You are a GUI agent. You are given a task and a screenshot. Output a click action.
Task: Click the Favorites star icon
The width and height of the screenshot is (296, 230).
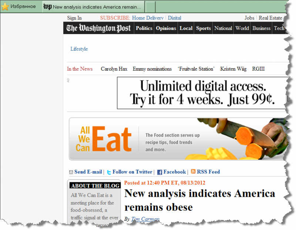click(x=5, y=7)
